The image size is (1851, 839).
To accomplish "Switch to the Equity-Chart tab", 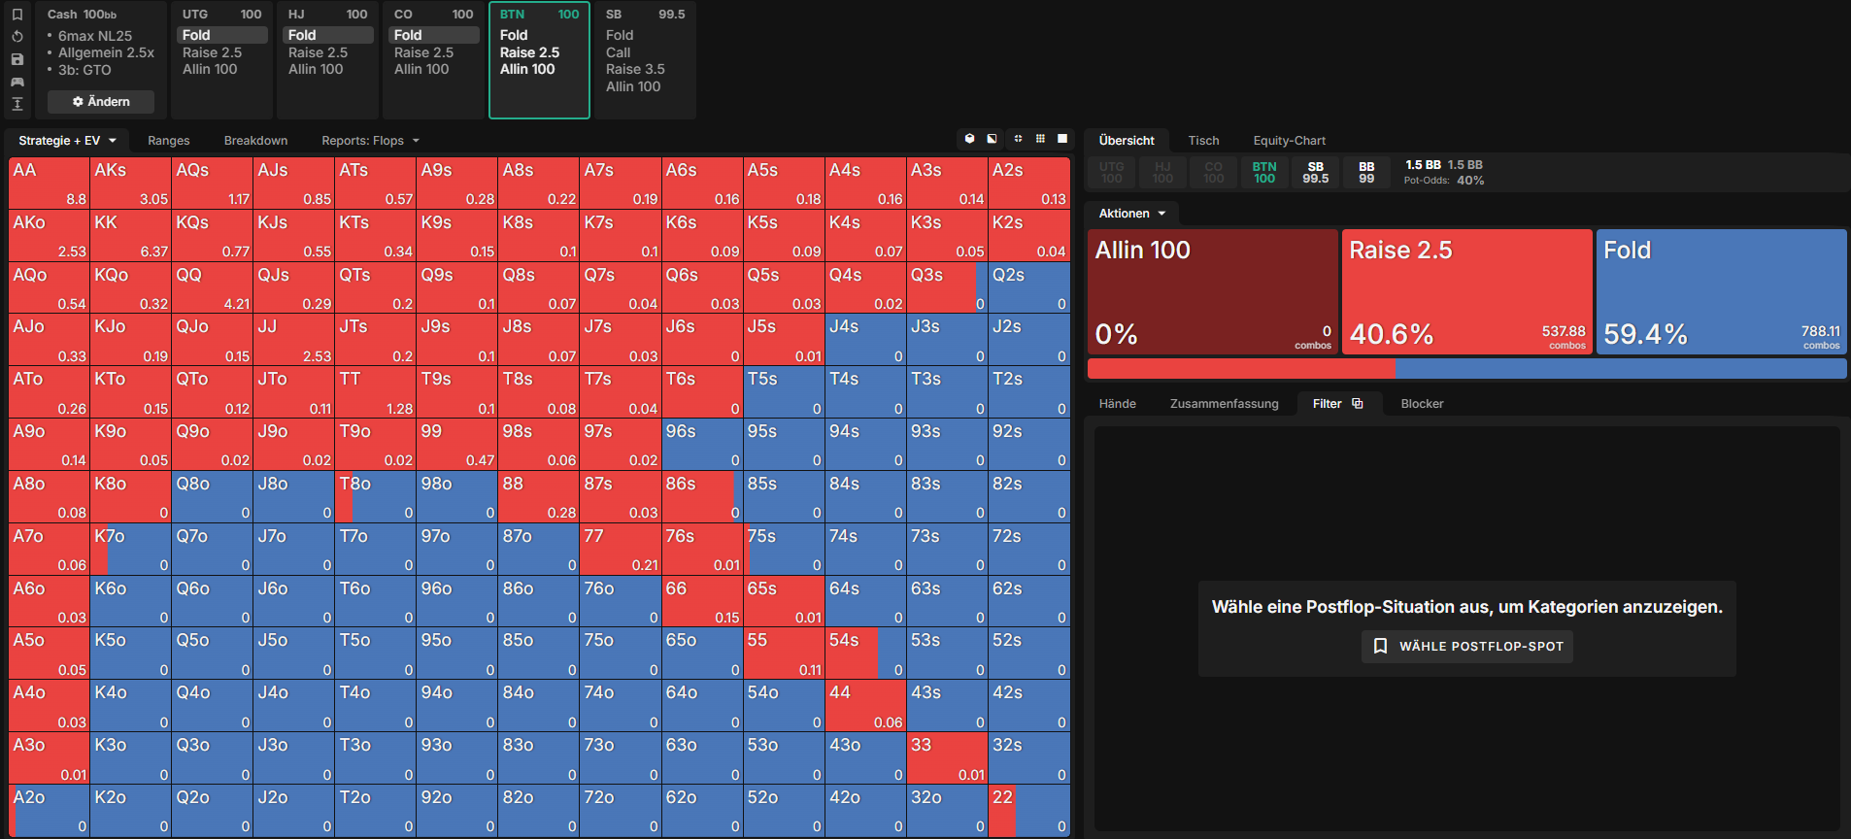I will [x=1289, y=141].
